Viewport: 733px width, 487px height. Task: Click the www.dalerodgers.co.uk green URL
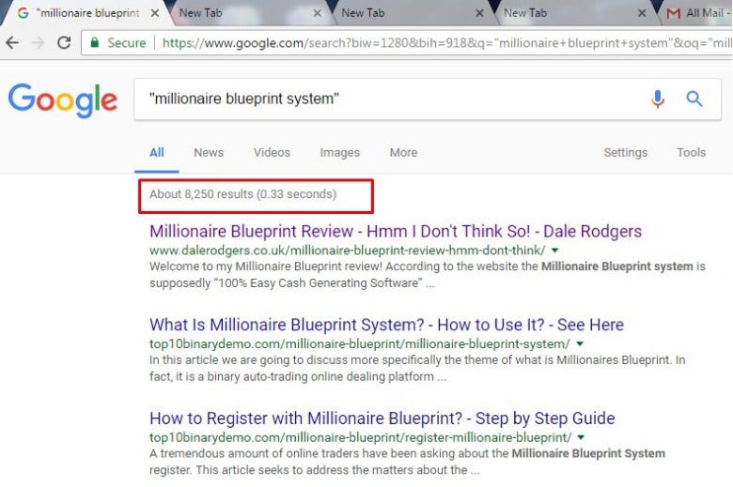348,251
